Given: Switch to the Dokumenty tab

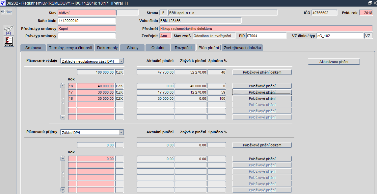Looking at the screenshot, I should tap(107, 48).
